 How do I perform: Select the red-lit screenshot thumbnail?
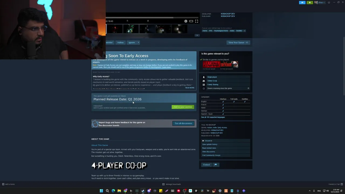[x=115, y=29]
